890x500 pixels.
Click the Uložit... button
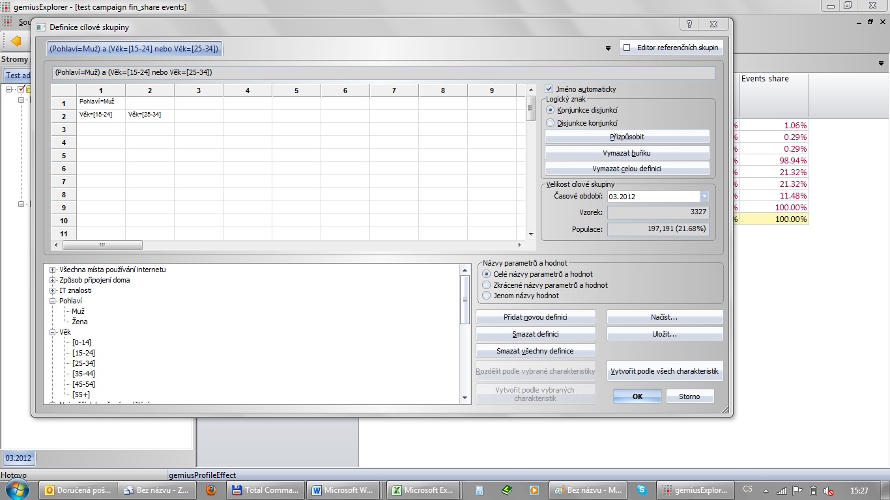coord(665,334)
